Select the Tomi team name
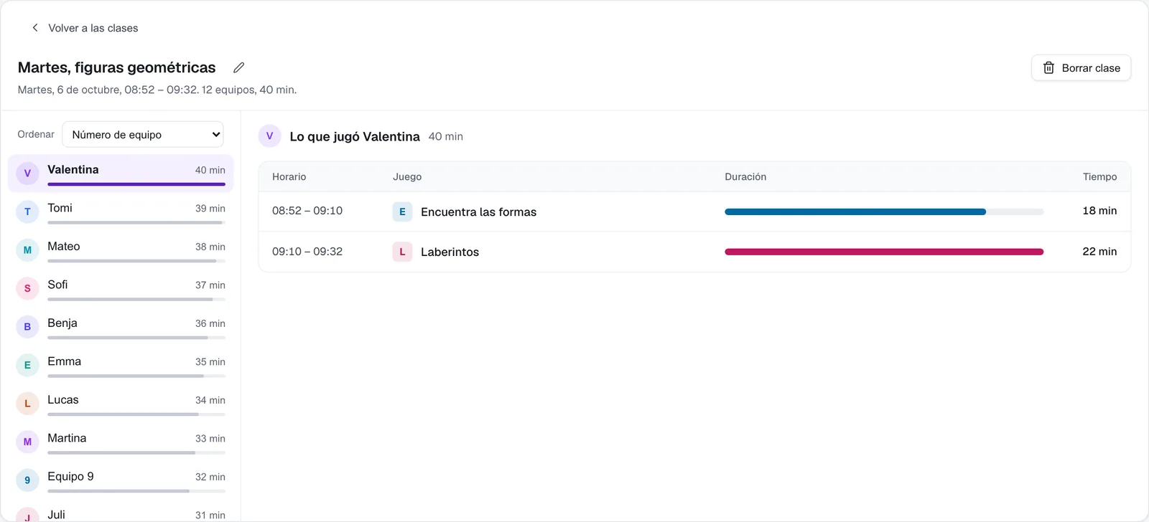This screenshot has height=522, width=1149. point(60,208)
